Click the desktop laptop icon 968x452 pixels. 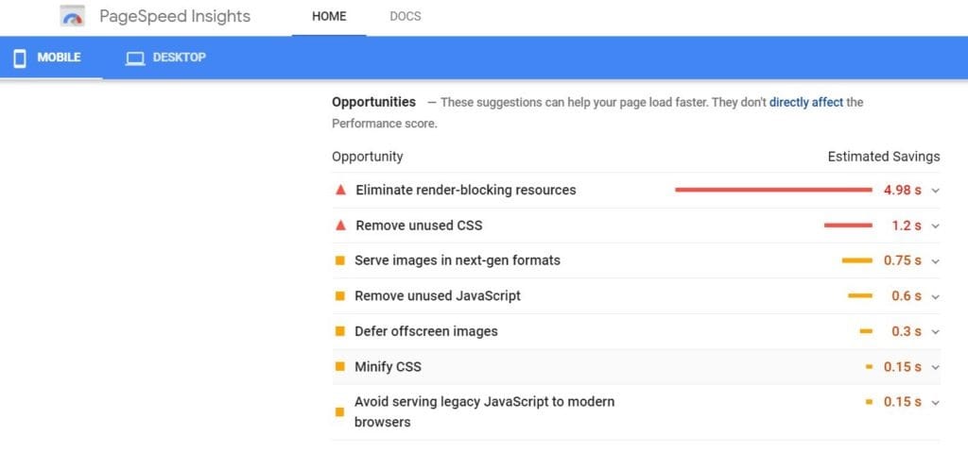click(134, 59)
